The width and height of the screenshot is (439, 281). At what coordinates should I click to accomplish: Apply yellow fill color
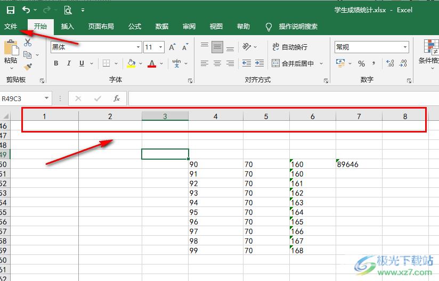coord(131,63)
